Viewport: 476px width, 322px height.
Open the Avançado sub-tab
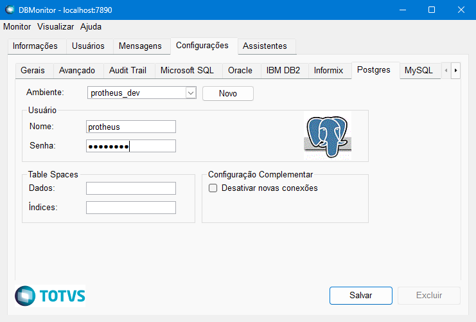77,71
